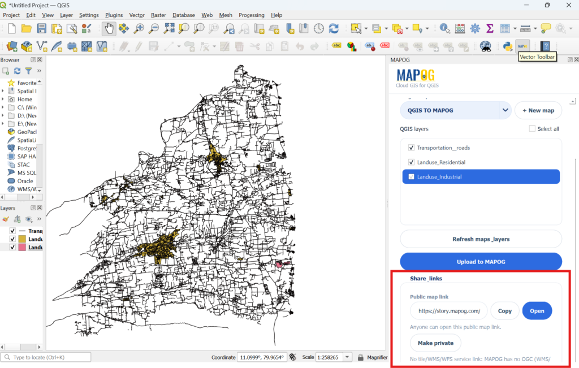
Task: Click the New Shapefile Layer icon
Action: (42, 46)
